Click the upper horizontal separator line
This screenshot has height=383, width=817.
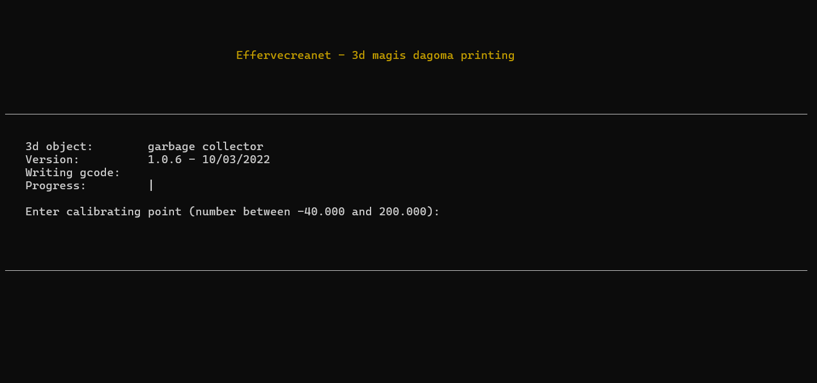click(x=406, y=114)
